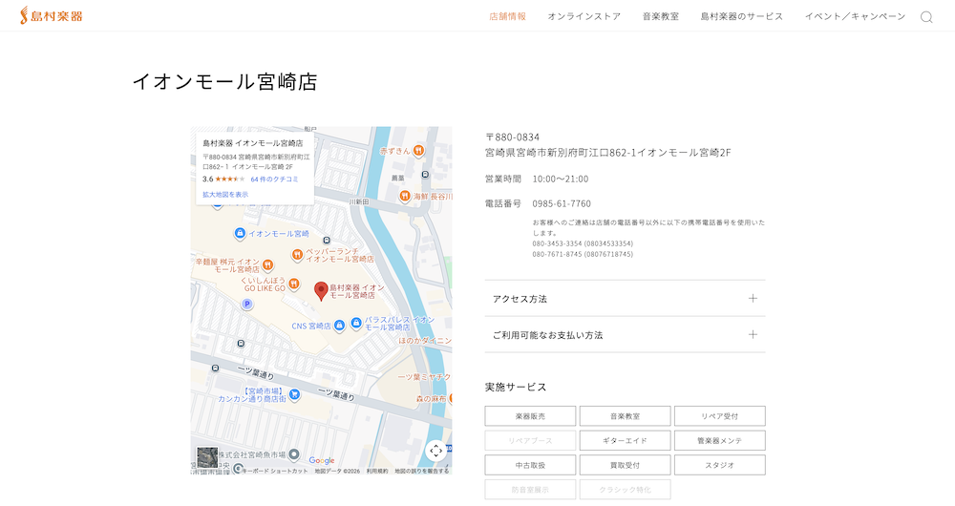Click the CNS 宮崎店 shop marker

pos(339,326)
